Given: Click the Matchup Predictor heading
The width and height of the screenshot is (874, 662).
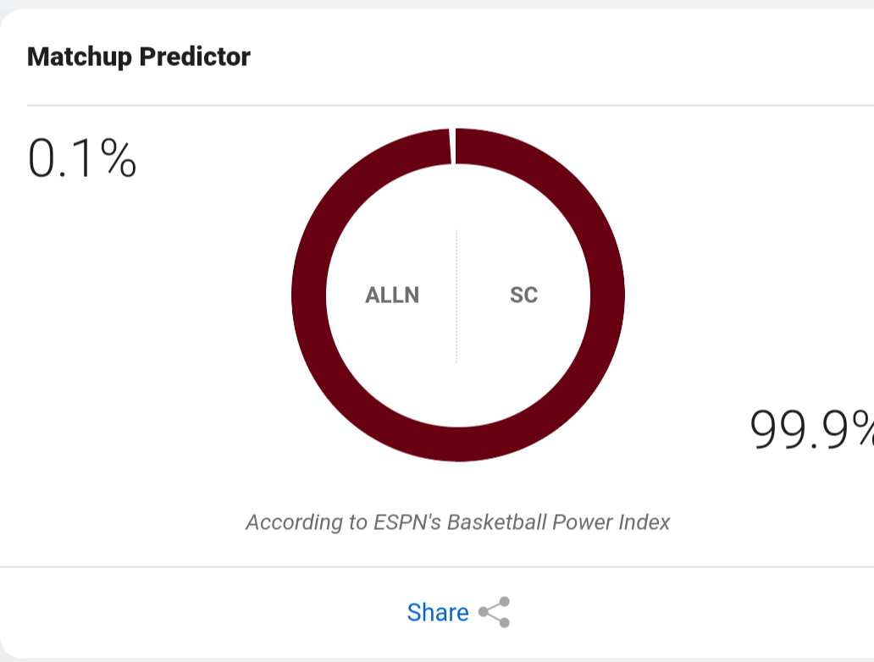Looking at the screenshot, I should pos(139,57).
